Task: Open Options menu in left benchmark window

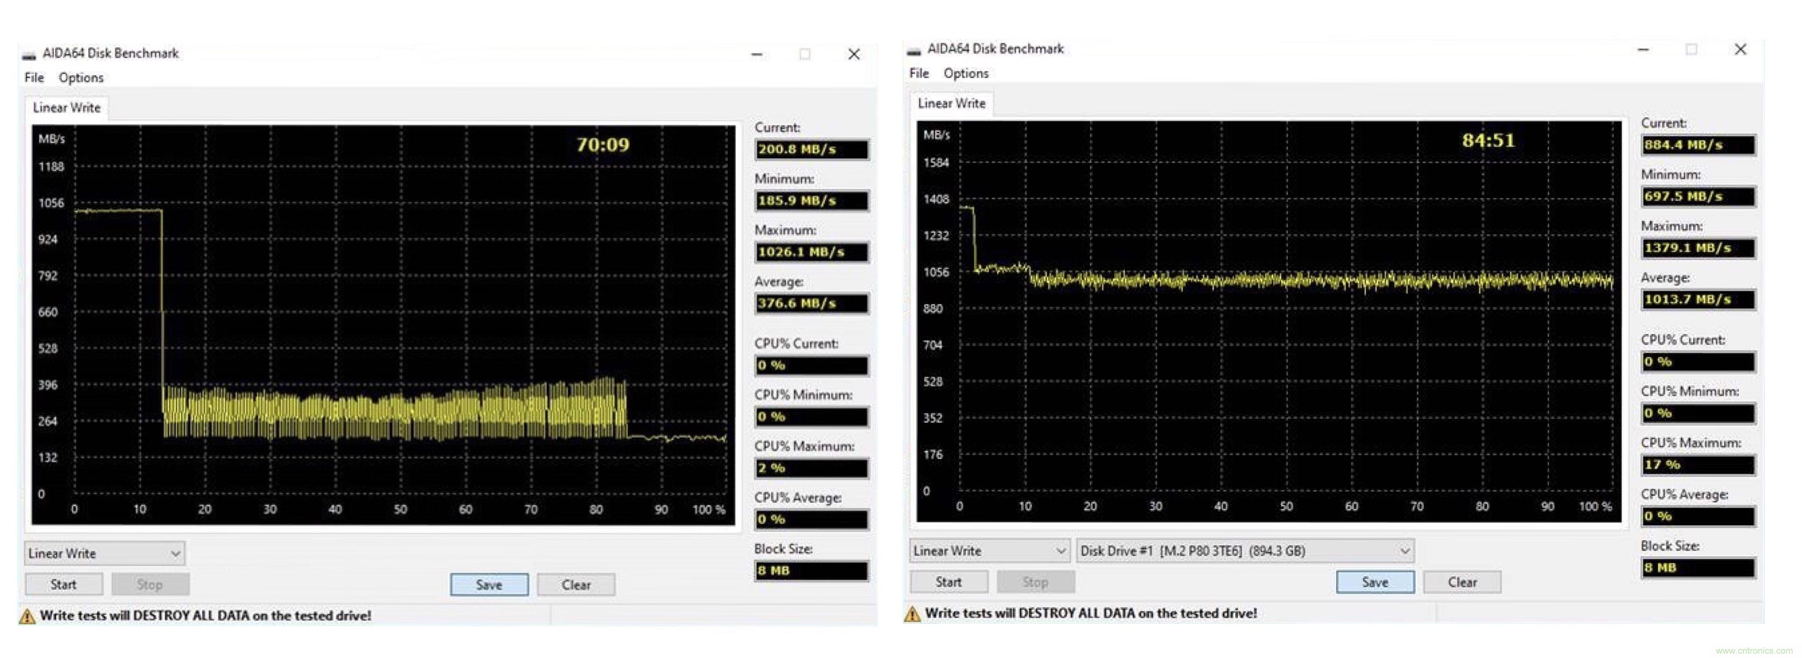Action: tap(81, 78)
